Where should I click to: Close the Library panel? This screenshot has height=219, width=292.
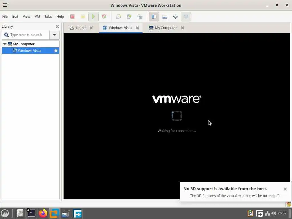pyautogui.click(x=57, y=27)
